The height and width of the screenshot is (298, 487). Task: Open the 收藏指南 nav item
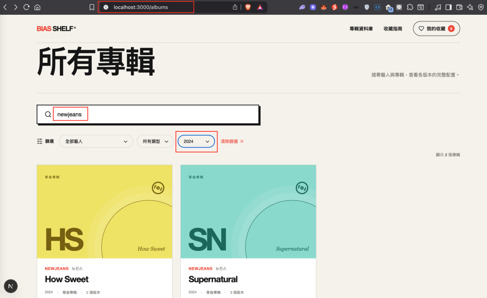tap(393, 29)
